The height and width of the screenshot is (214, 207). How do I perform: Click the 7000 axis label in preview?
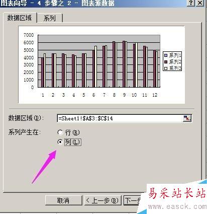tap(29, 35)
